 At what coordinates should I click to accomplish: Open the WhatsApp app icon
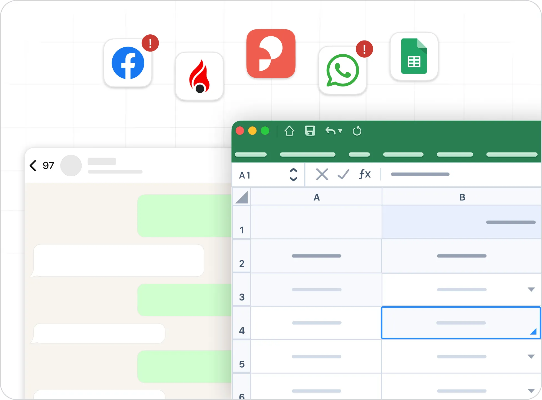(x=342, y=70)
